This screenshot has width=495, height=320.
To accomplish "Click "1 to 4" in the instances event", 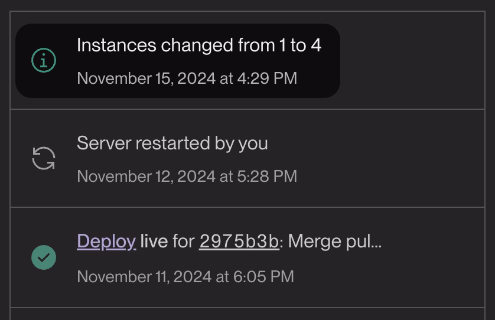I will click(300, 45).
